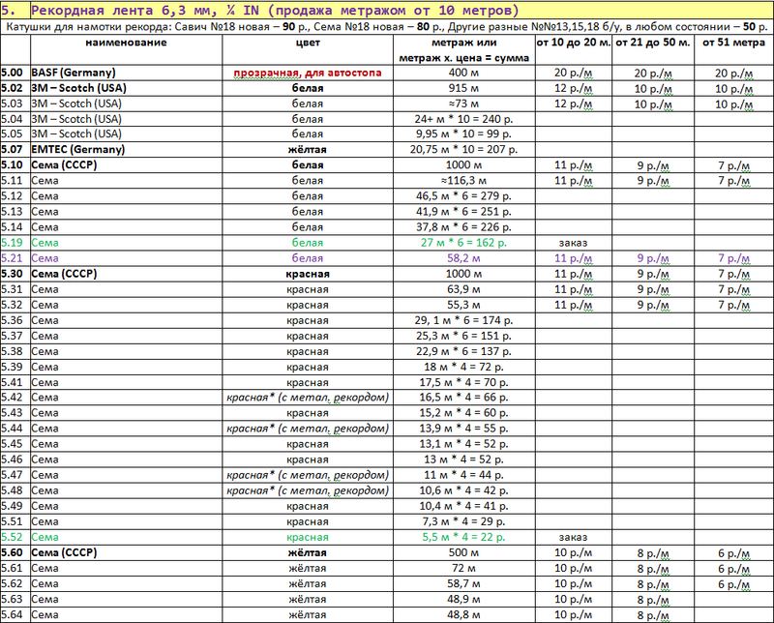Click 'заказ' in row 5.19
Screen dimensions: 774x623
pos(573,243)
